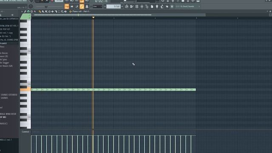Screen dimensions: 272x153
Task: Click the time display 0:02:78
Action: click(x=101, y=1)
